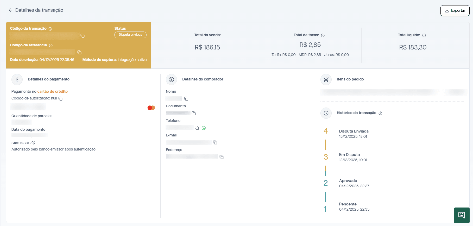Image resolution: width=473 pixels, height=226 pixels.
Task: Copy the buyer's e-mail address
Action: pos(215,142)
